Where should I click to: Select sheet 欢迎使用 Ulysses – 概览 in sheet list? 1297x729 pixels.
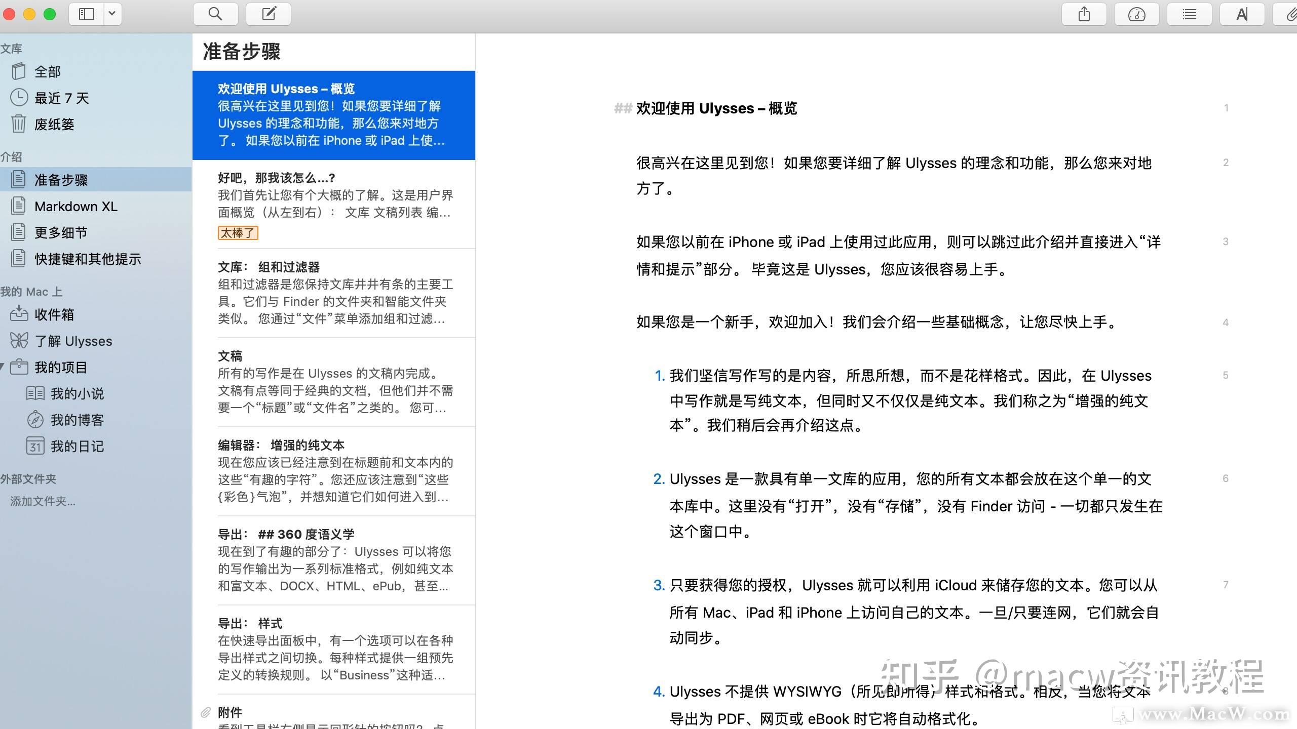[334, 115]
